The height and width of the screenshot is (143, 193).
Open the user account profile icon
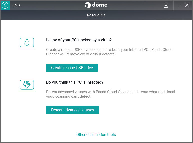point(166,5)
